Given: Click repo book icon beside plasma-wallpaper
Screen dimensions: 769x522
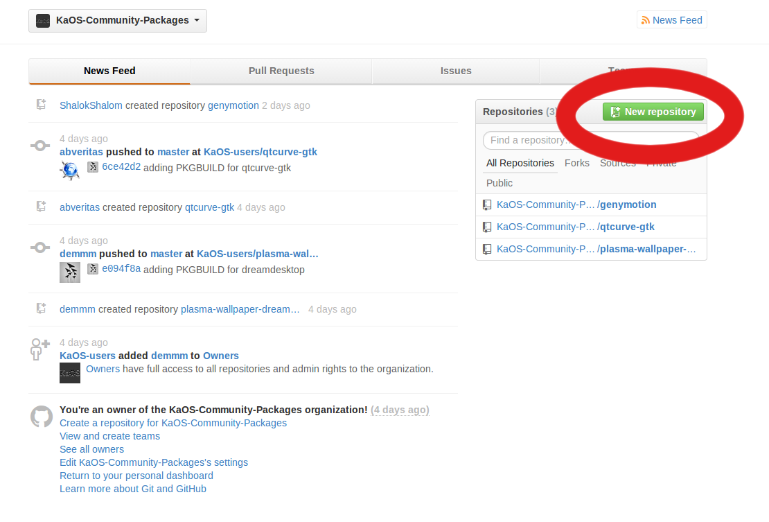Looking at the screenshot, I should coord(487,249).
